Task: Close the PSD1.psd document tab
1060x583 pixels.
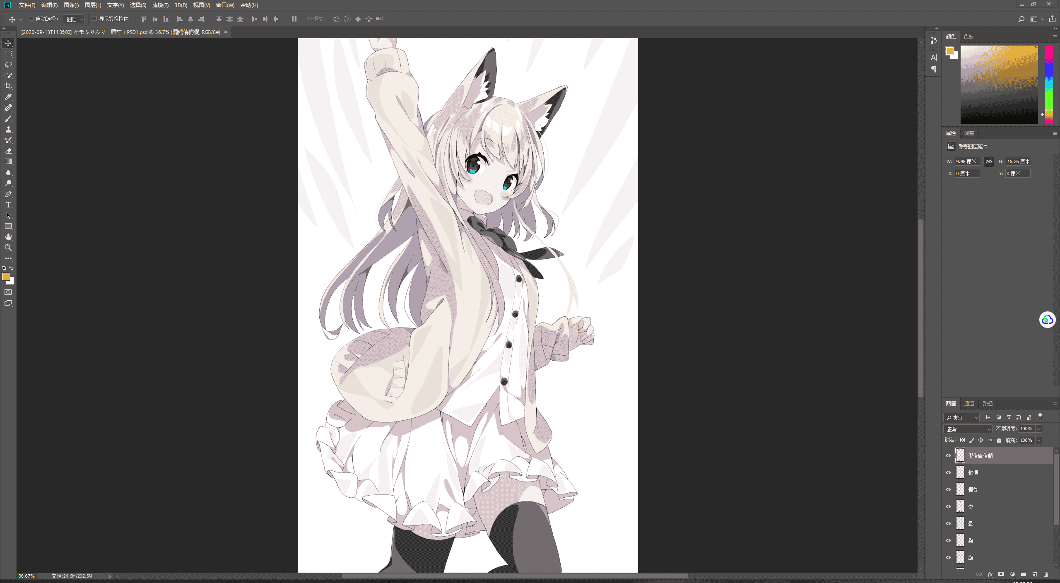Action: (226, 32)
